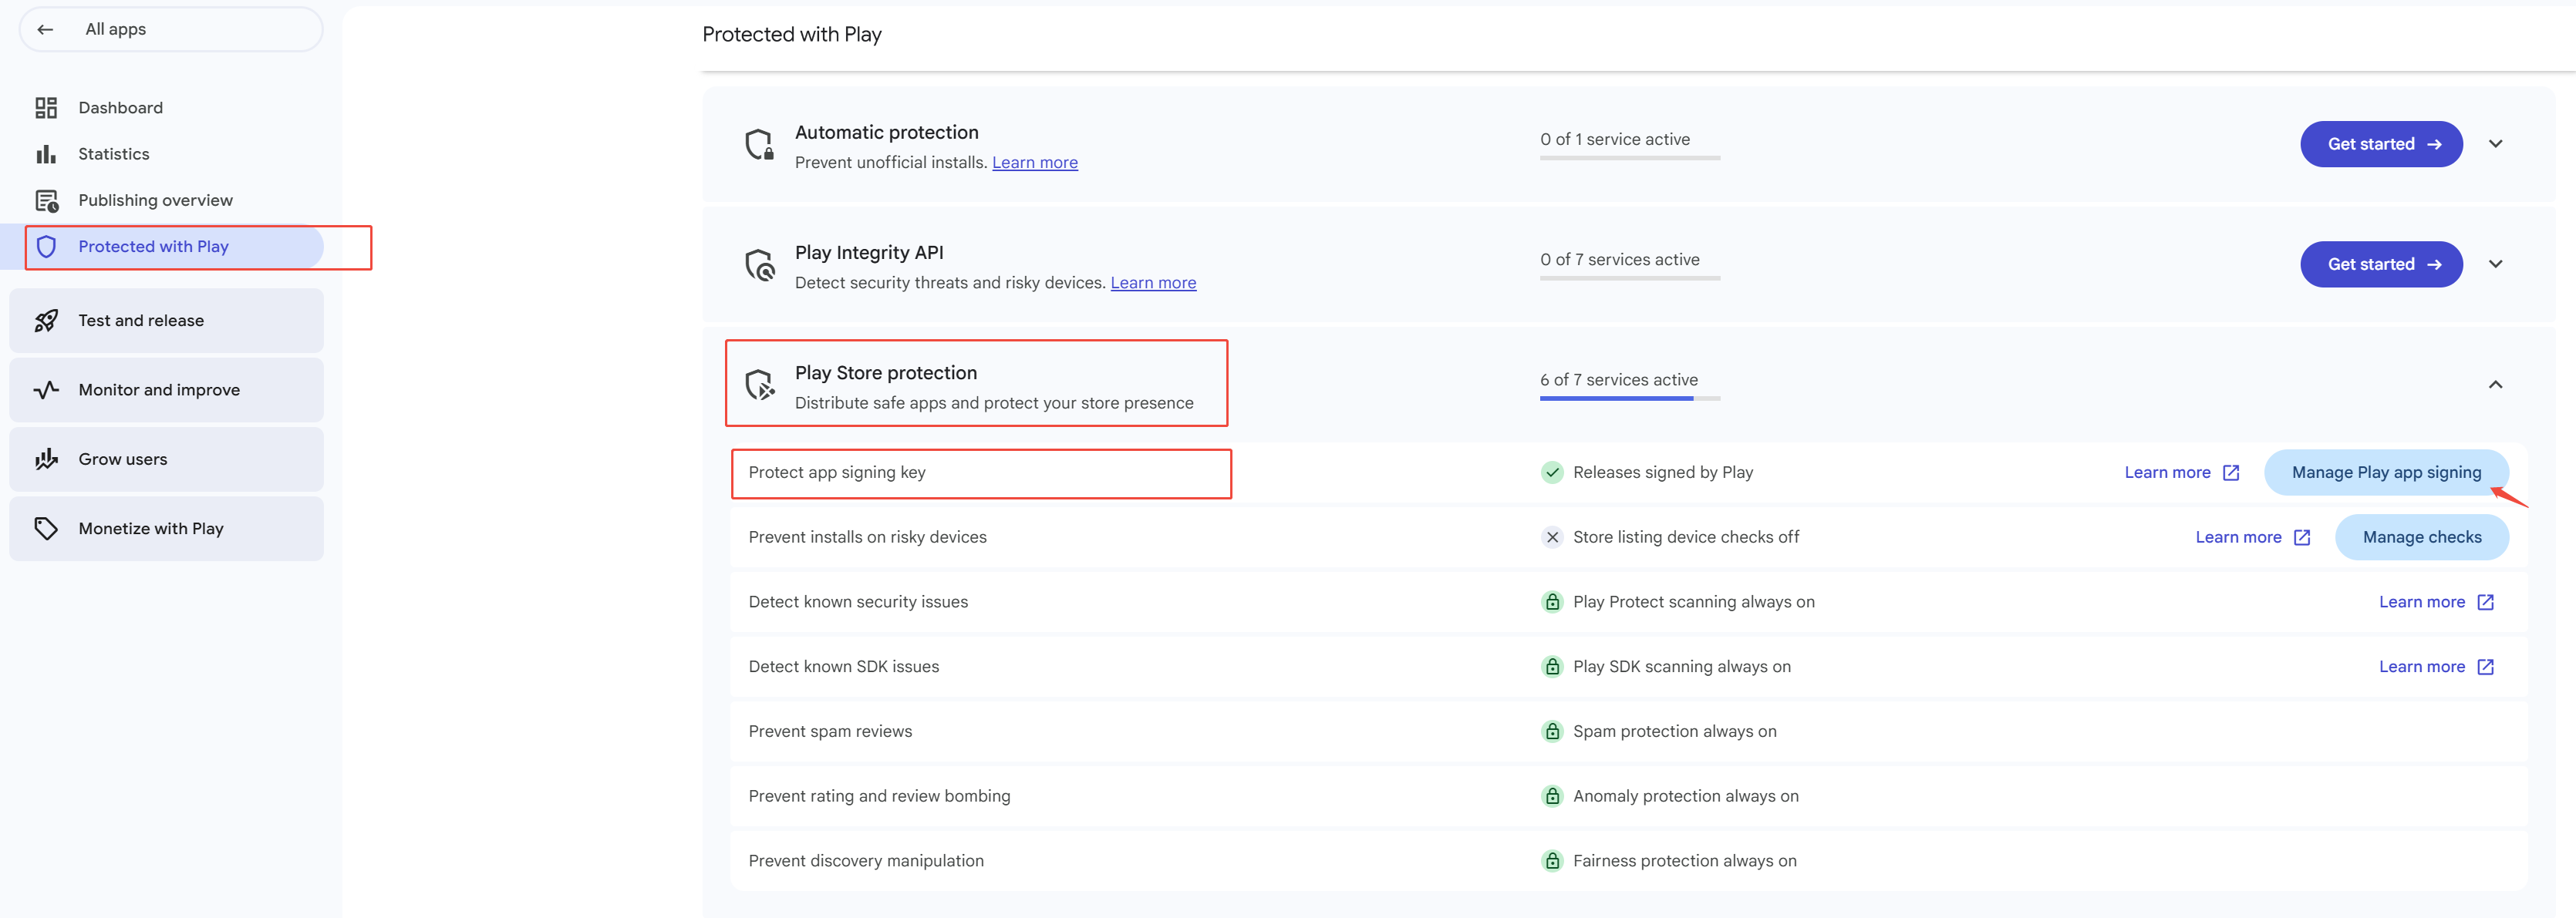
Task: Click the Publishing overview icon
Action: click(x=47, y=200)
